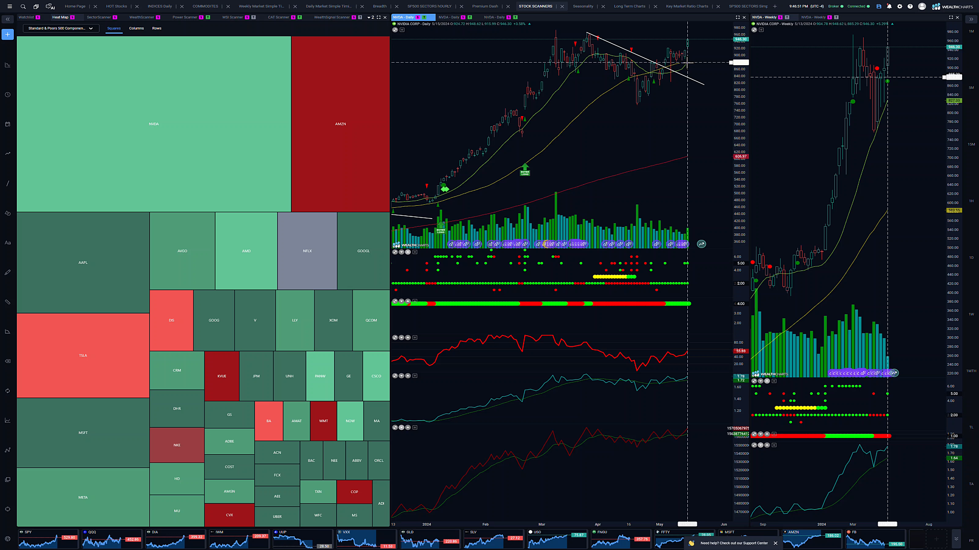The height and width of the screenshot is (550, 979).
Task: Switch to the Seasonality workspace tab
Action: pyautogui.click(x=583, y=7)
